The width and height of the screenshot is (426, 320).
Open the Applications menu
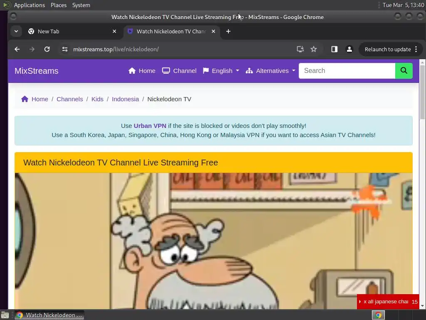(30, 5)
